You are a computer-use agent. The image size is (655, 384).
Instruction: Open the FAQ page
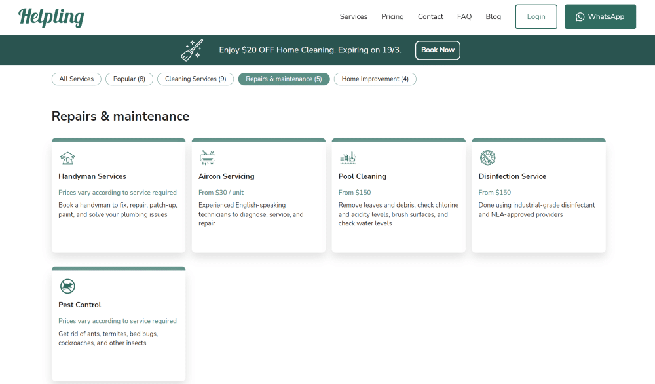click(x=464, y=17)
